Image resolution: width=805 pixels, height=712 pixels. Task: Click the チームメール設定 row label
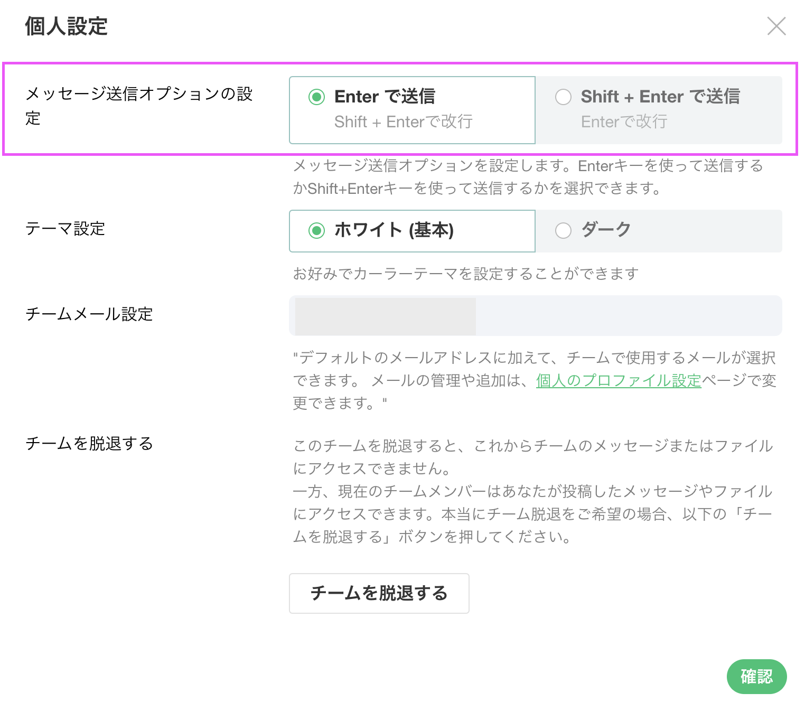click(89, 314)
